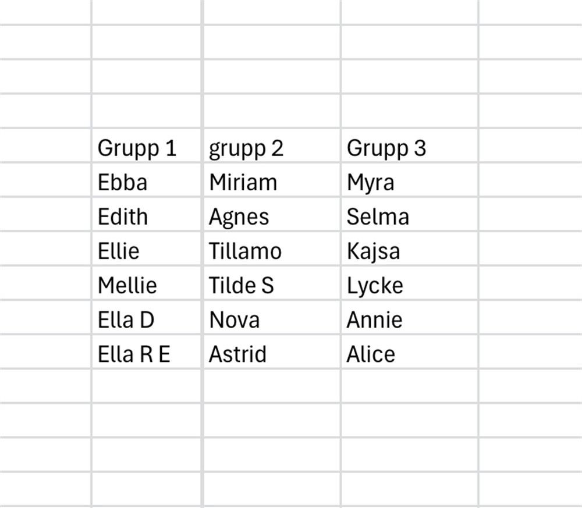Click the cell containing Ella D

tap(126, 320)
